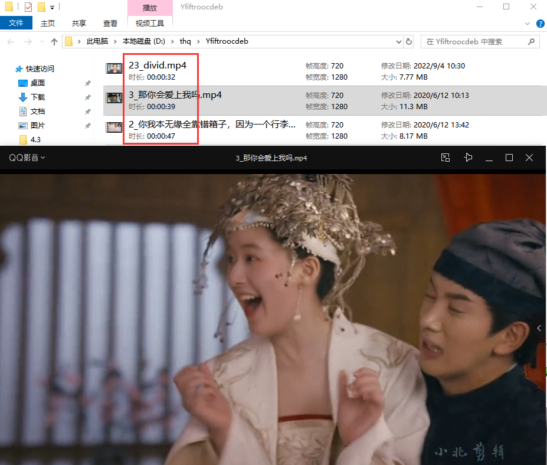Click 3_那你会爱上我吗.mp4 thumbnail
Screen dimensions: 547x465
coord(114,98)
